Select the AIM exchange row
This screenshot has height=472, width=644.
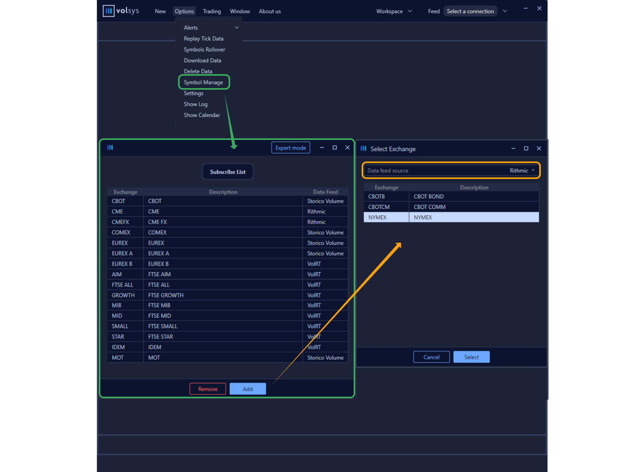pyautogui.click(x=228, y=274)
